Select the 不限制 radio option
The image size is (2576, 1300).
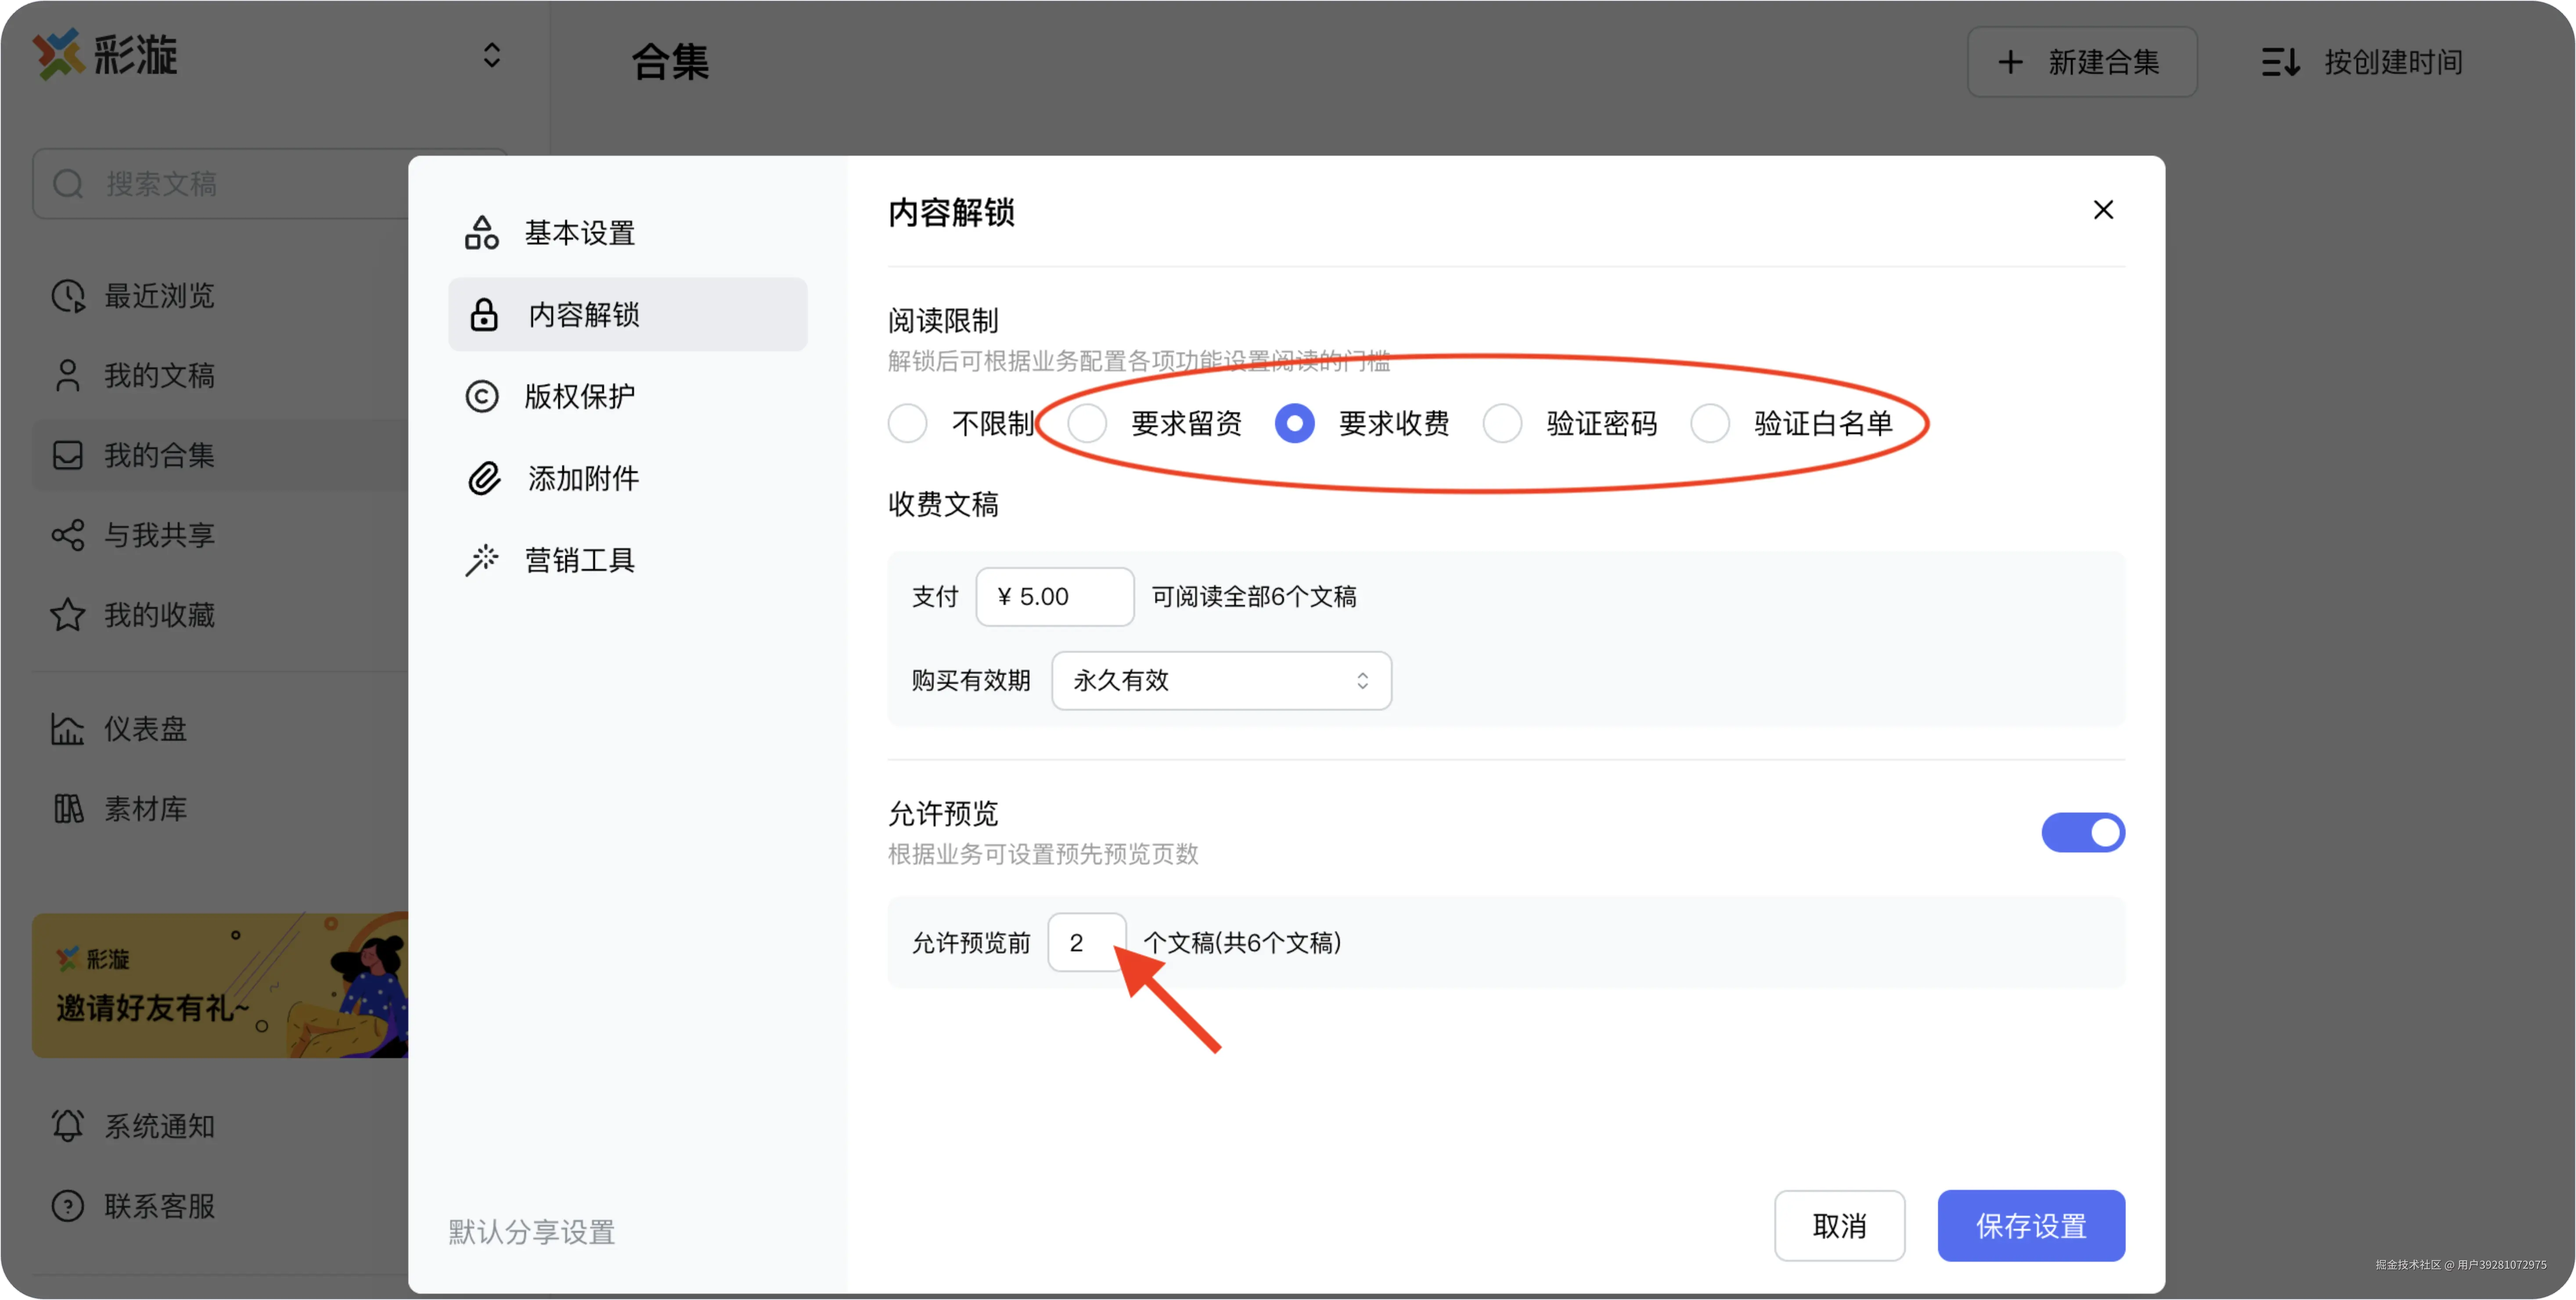908,424
